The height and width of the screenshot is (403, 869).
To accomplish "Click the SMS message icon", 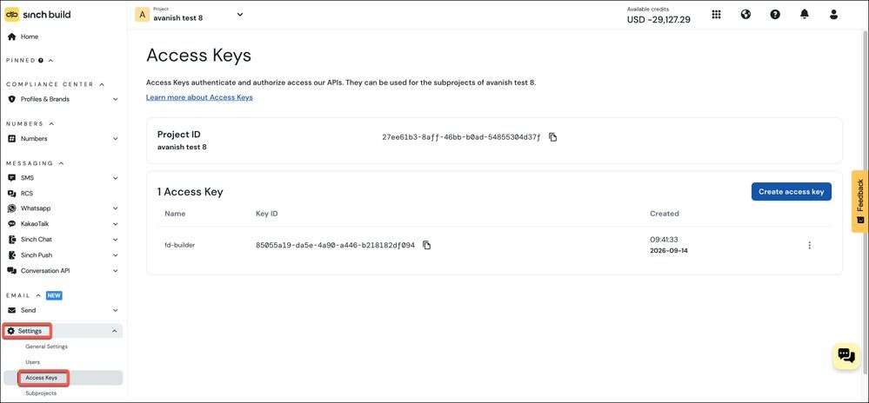I will tap(11, 178).
